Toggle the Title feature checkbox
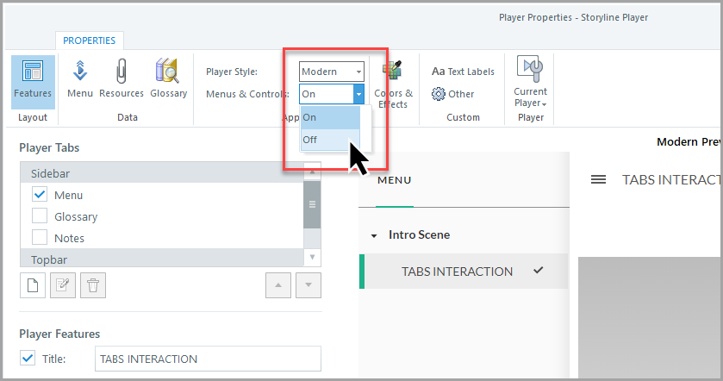The width and height of the screenshot is (723, 381). click(28, 359)
